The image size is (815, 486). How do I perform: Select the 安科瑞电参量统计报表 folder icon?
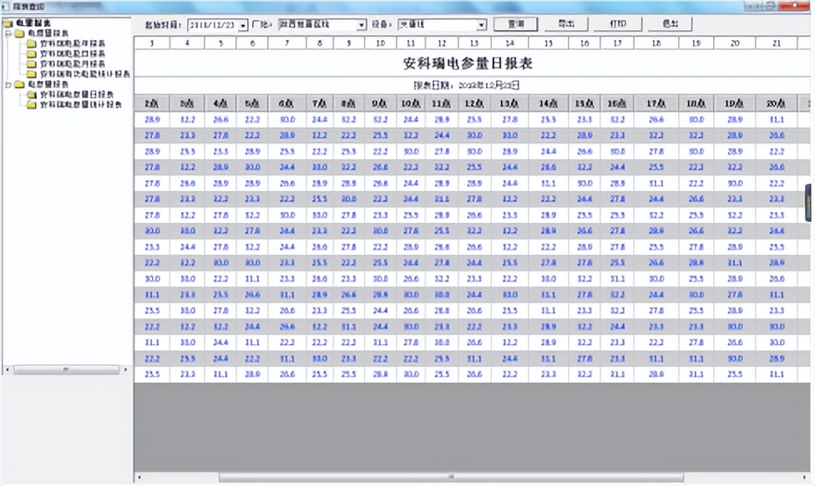pyautogui.click(x=31, y=104)
